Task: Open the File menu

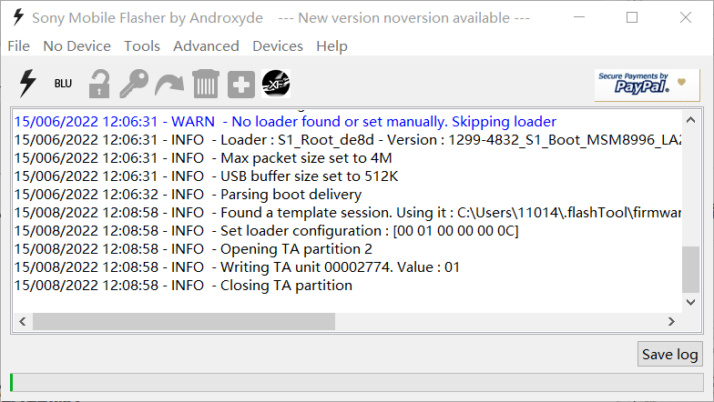Action: (x=18, y=45)
